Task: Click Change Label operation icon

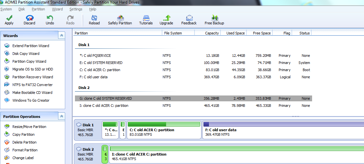Action: pyautogui.click(x=7, y=158)
